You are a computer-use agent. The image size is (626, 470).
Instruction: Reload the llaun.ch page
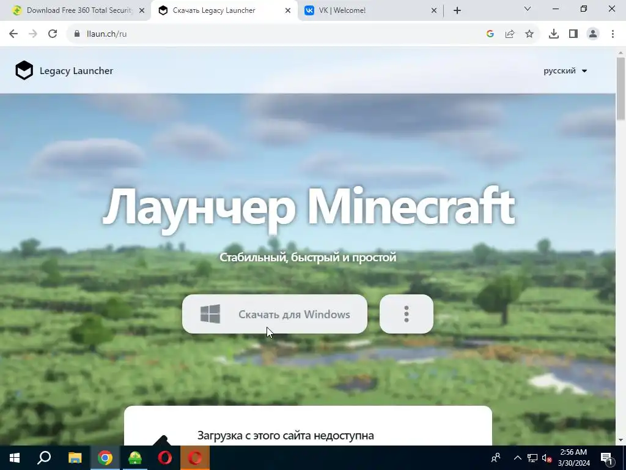pyautogui.click(x=53, y=34)
